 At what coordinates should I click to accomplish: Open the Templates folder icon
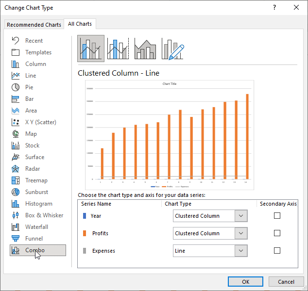(16, 52)
